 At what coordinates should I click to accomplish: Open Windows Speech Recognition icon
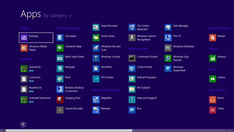[132, 38]
